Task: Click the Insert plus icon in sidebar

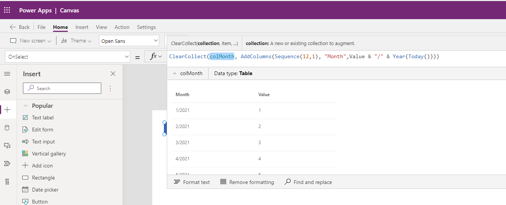Action: click(7, 110)
